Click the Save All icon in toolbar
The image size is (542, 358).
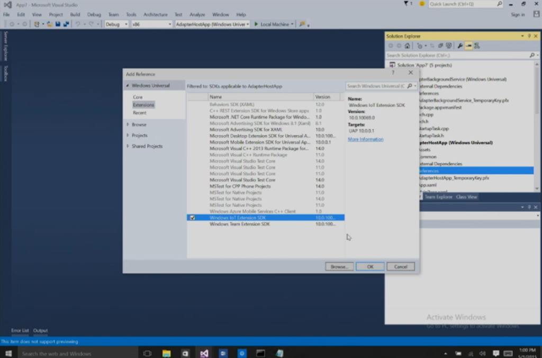pos(66,24)
